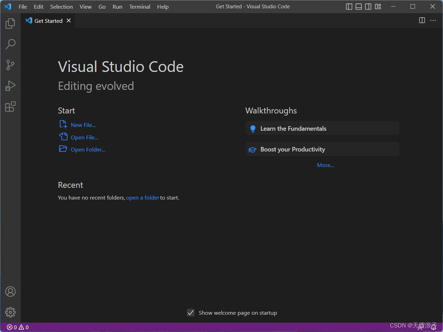Click the 'open a folder' link
The height and width of the screenshot is (332, 443).
point(143,198)
